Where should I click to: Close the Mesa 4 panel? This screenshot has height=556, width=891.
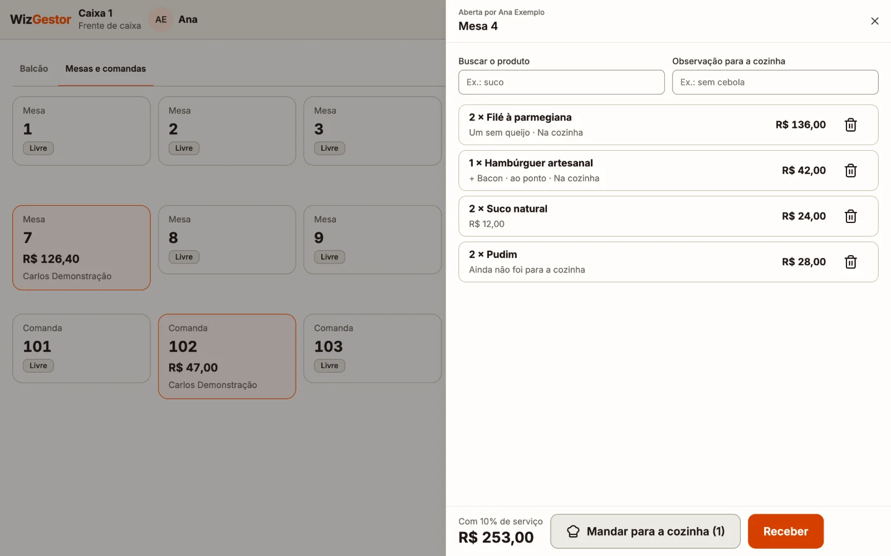(874, 21)
